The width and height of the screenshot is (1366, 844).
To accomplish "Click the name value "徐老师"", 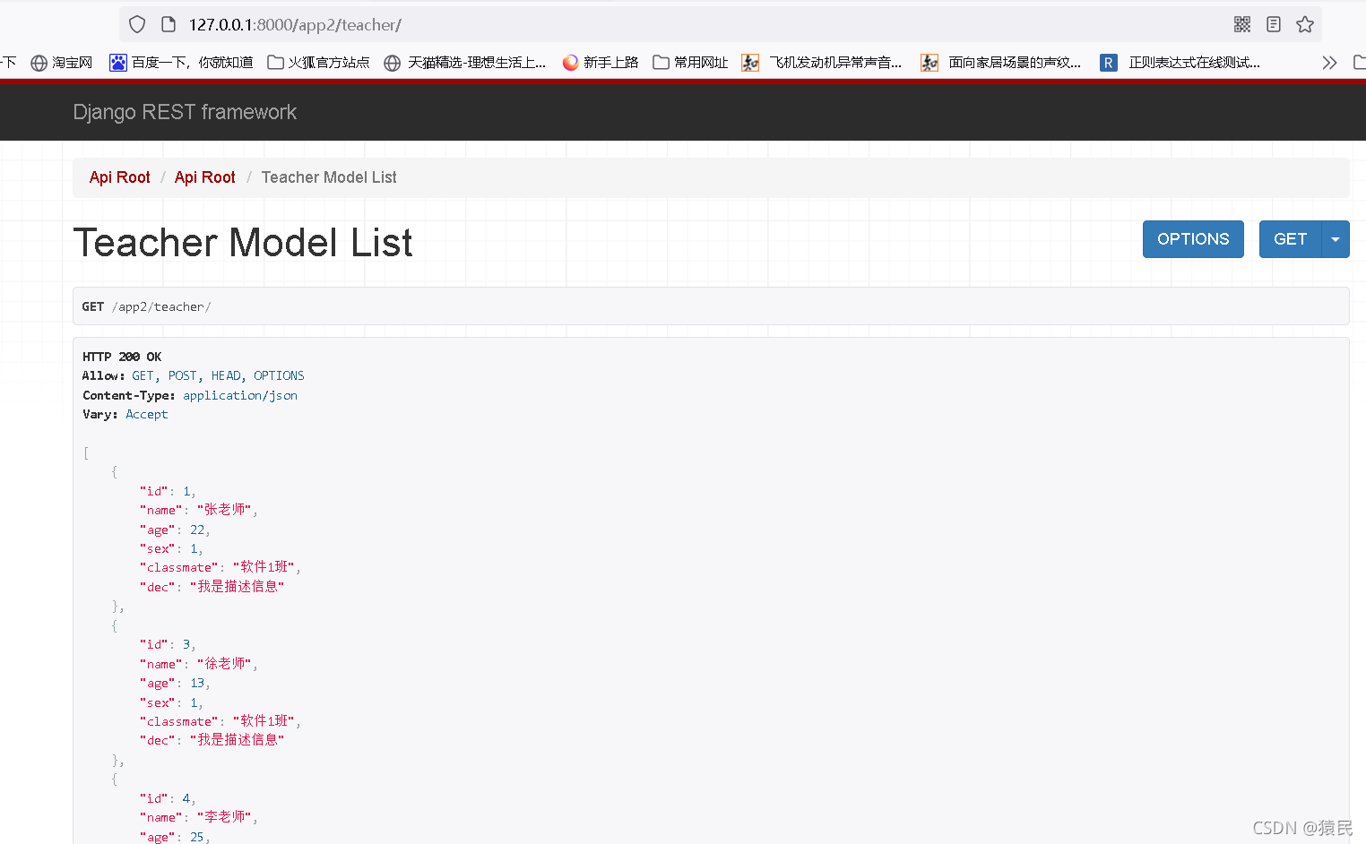I will pyautogui.click(x=224, y=664).
